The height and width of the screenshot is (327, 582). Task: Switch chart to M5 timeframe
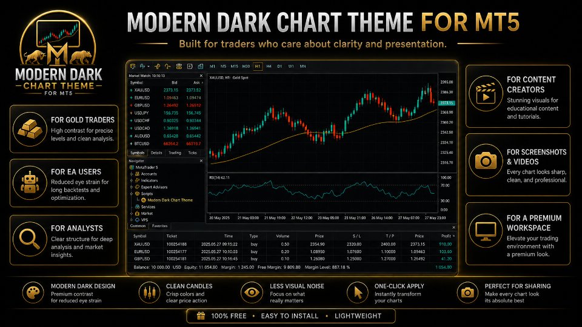point(223,67)
